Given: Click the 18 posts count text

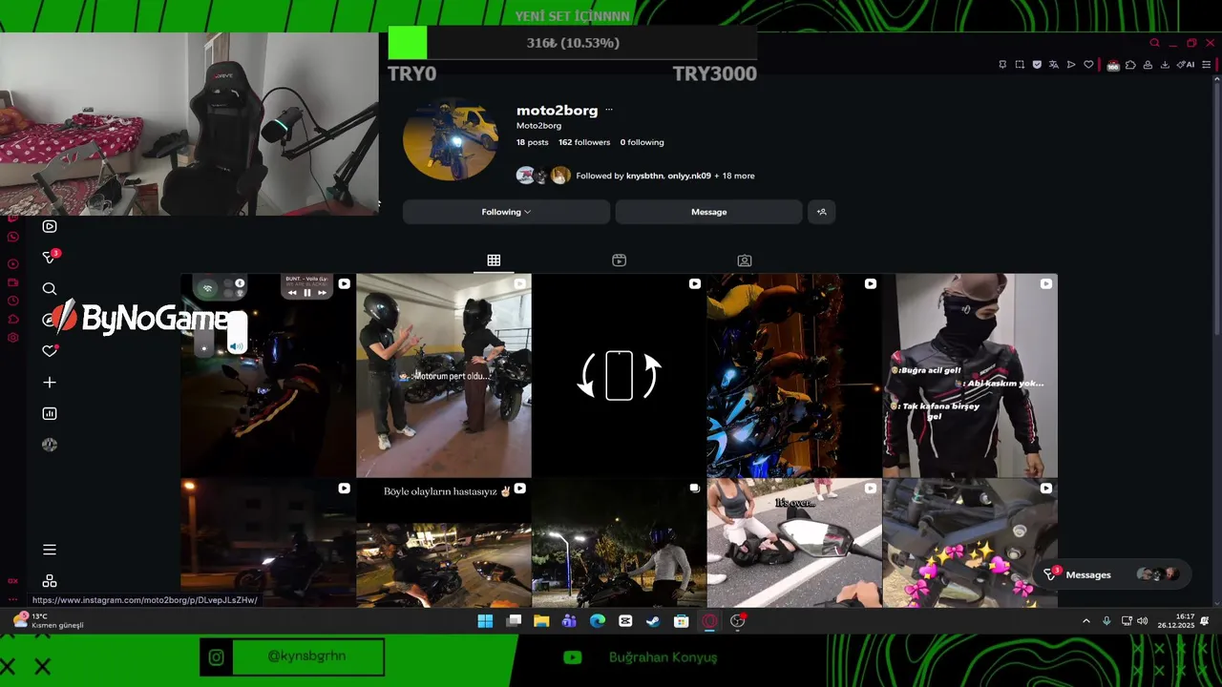Looking at the screenshot, I should (532, 142).
